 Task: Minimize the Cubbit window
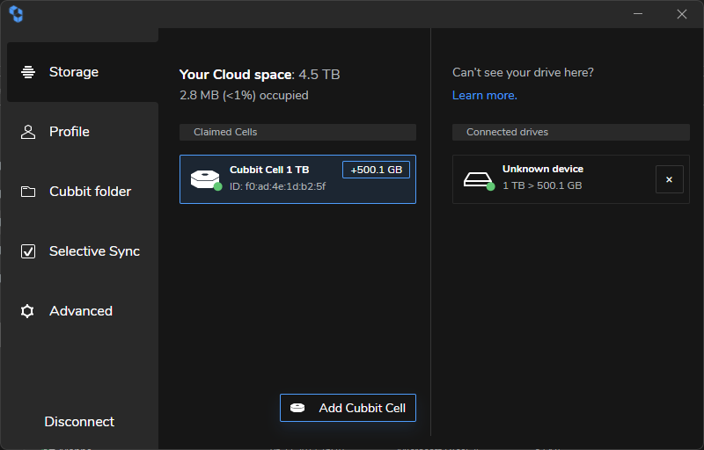[x=637, y=14]
